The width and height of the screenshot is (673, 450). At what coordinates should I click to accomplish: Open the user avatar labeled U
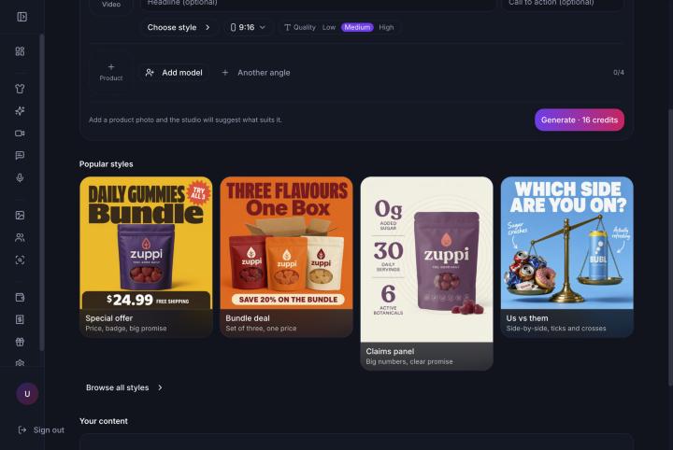(27, 394)
